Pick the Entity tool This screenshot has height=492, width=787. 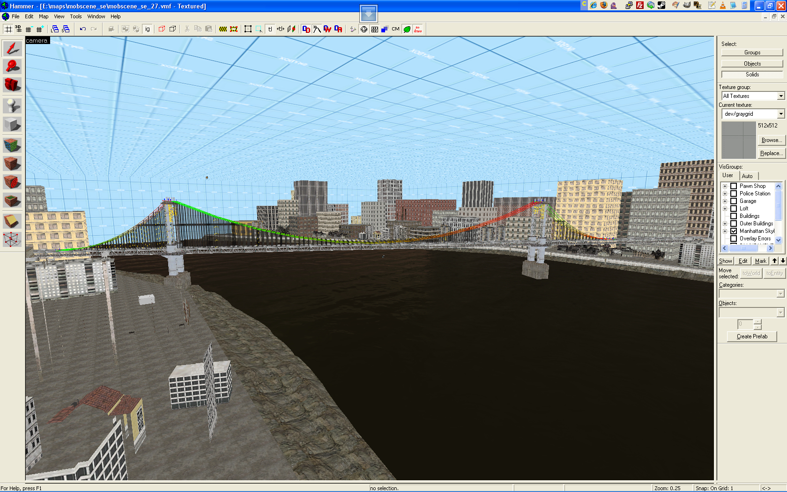[x=12, y=105]
